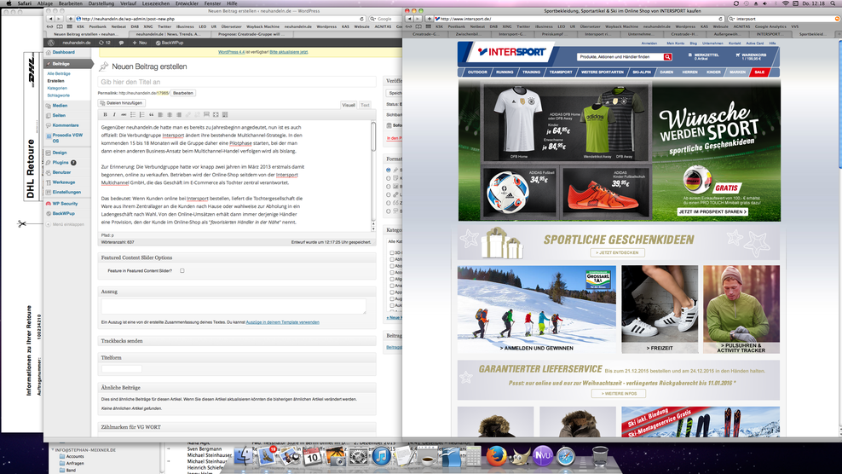Open 'Kategorien' sidebar submenu link

click(57, 88)
